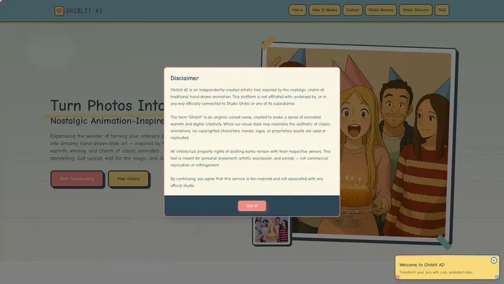Open the Home nav item
504x284 pixels.
click(297, 10)
